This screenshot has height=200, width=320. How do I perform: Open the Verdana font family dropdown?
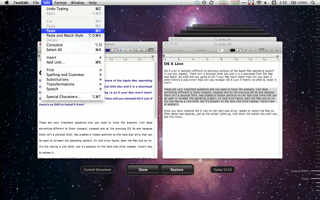[184, 50]
